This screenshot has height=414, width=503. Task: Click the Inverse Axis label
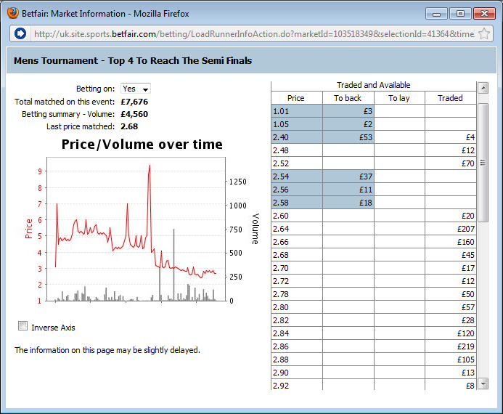pos(53,328)
